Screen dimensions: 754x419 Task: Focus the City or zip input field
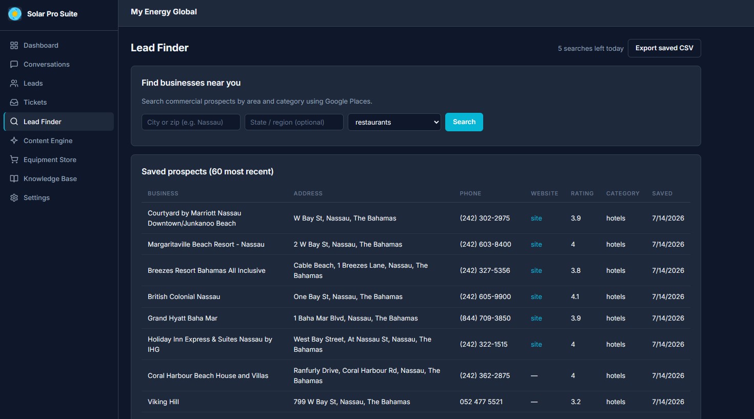(x=191, y=122)
